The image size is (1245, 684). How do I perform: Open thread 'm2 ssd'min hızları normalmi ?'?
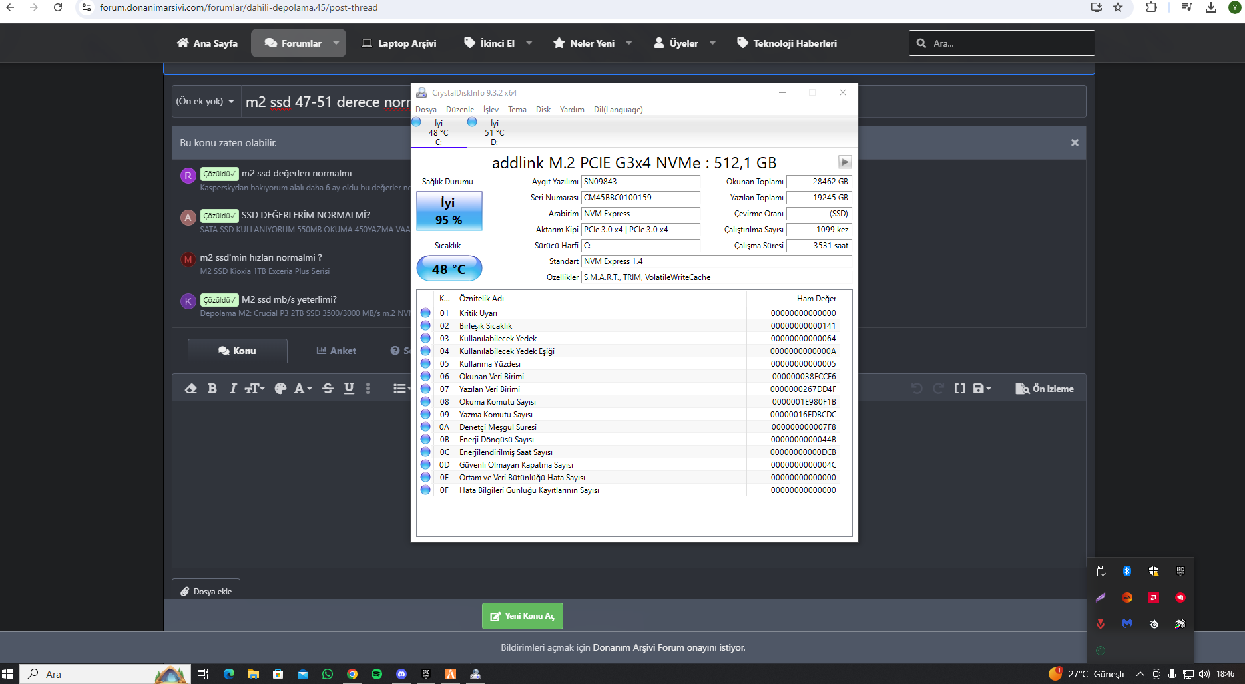(261, 257)
